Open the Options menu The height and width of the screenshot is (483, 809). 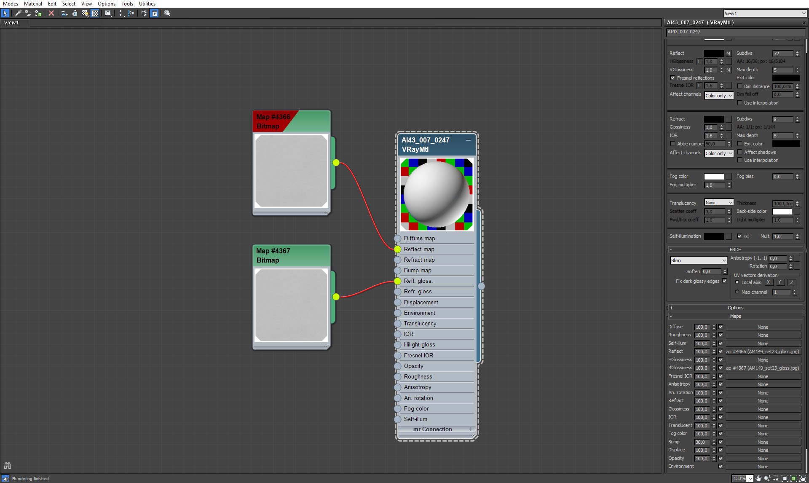pos(107,4)
